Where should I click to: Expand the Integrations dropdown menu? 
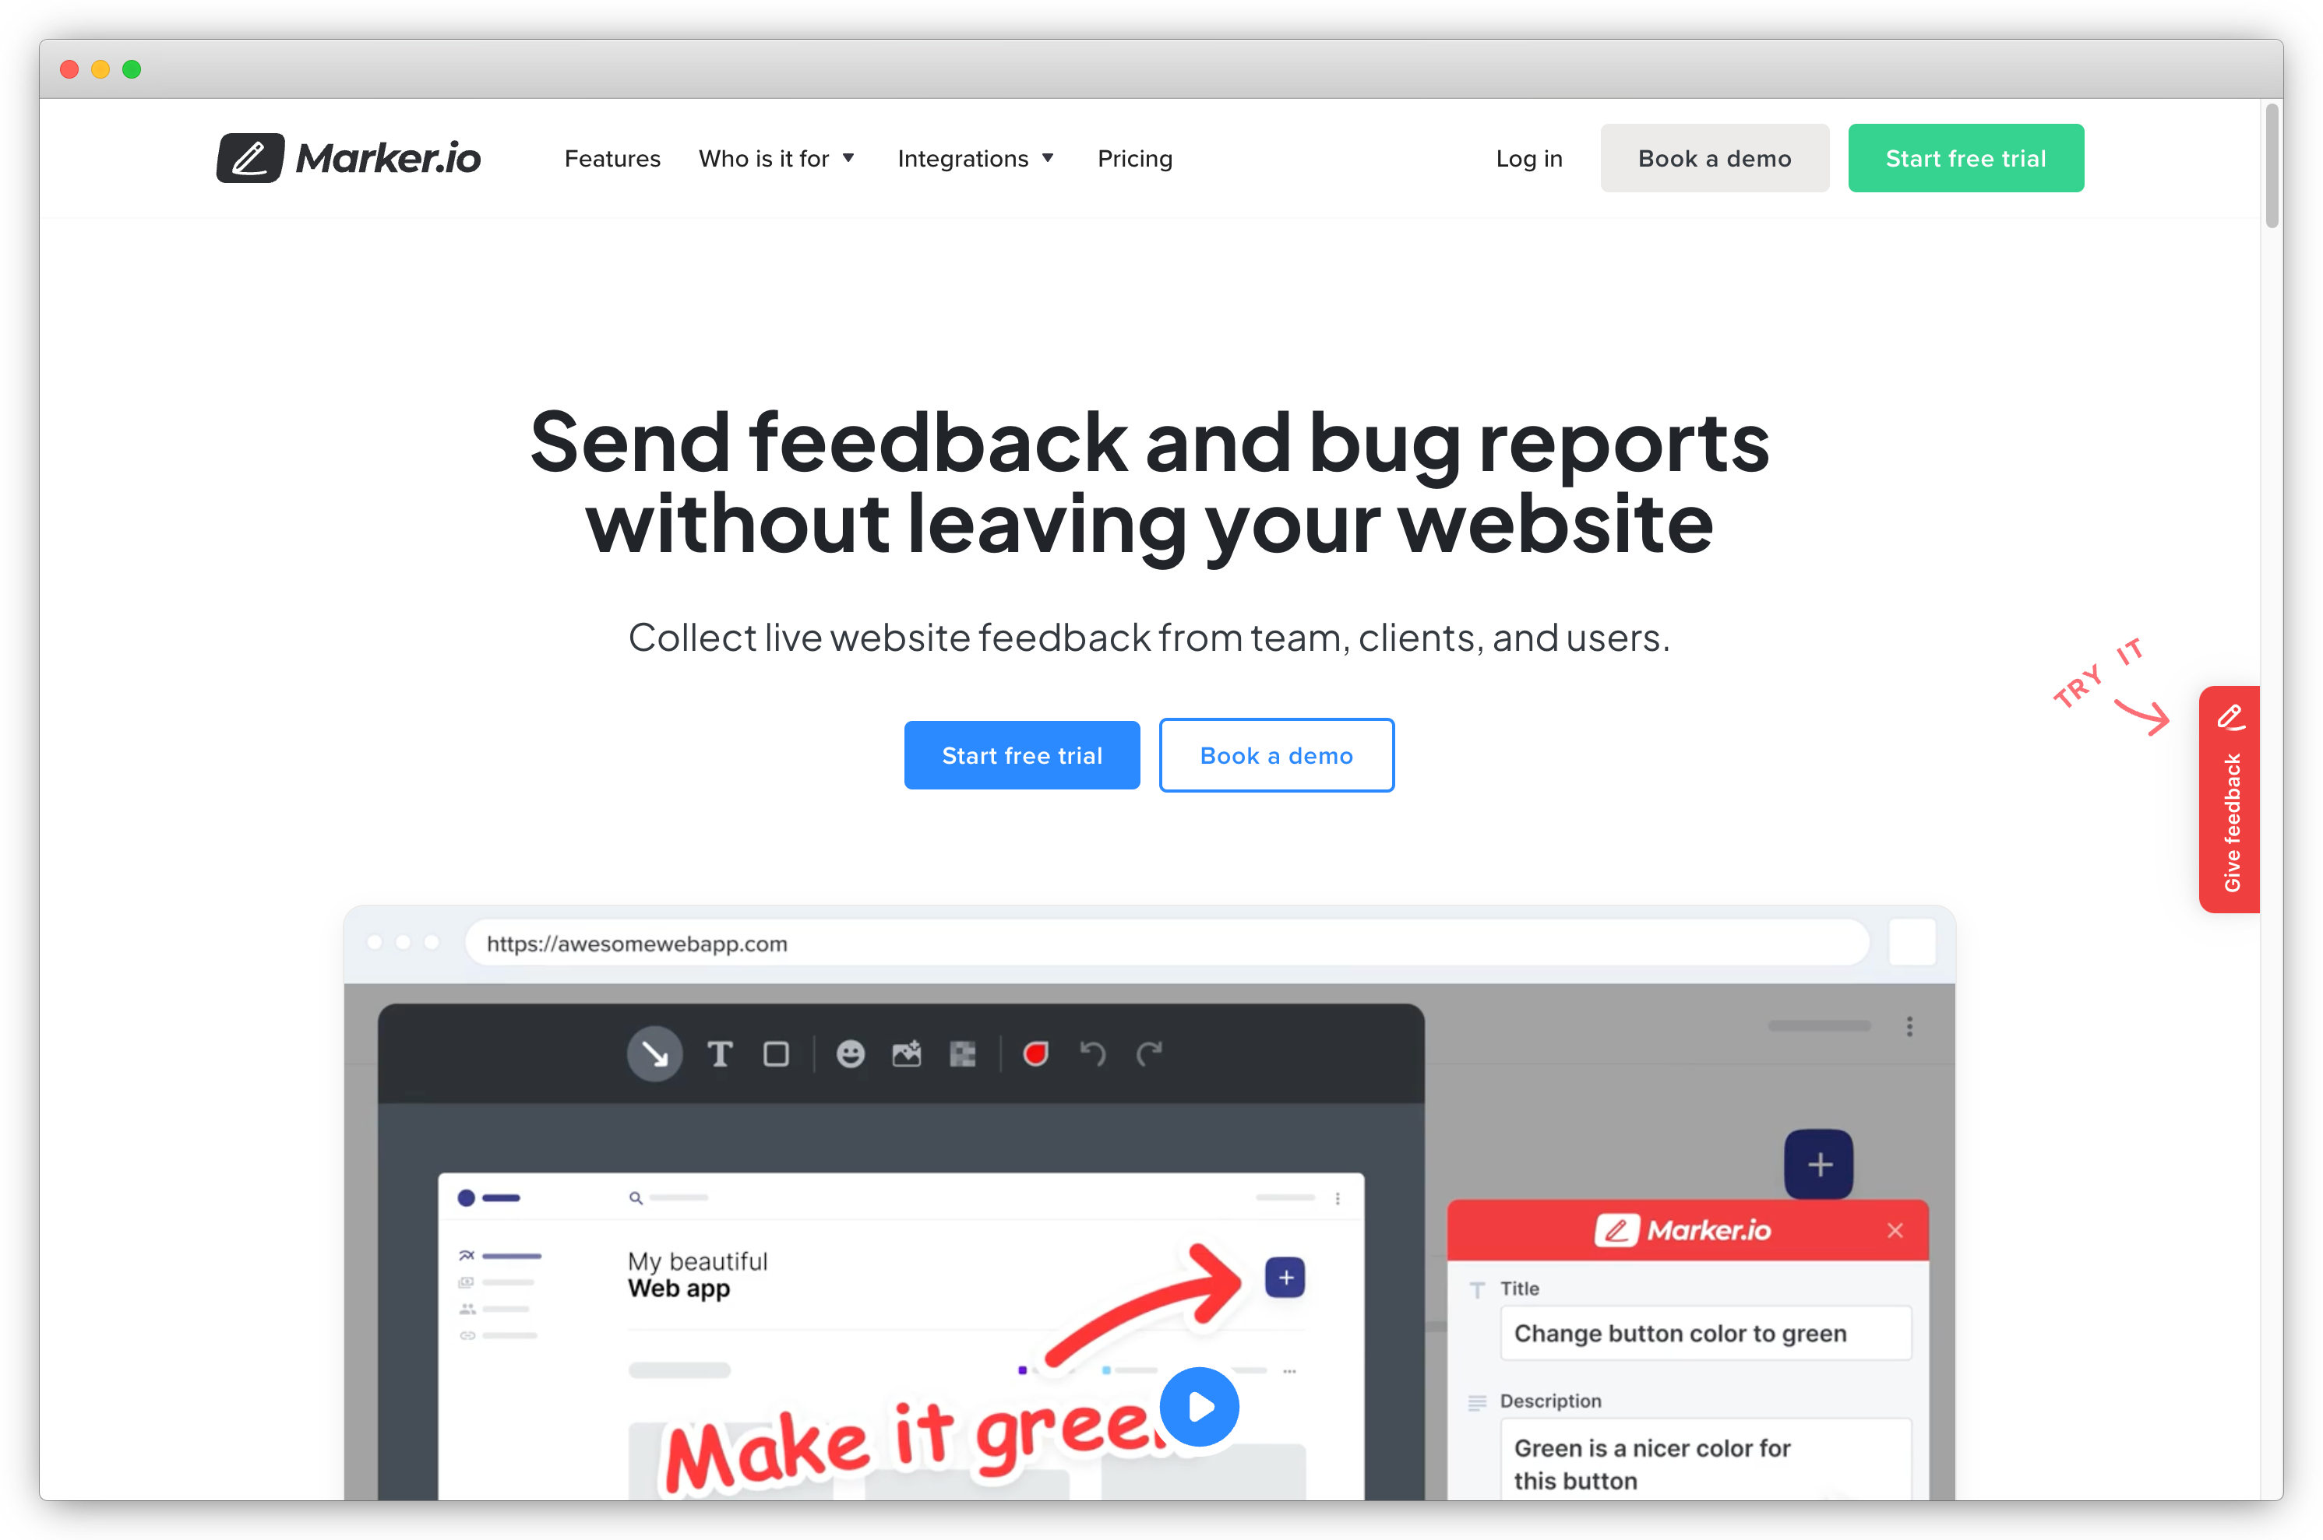pyautogui.click(x=971, y=156)
